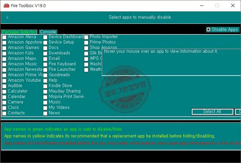Mark the Fire Keyboard checkbox

coord(45,64)
